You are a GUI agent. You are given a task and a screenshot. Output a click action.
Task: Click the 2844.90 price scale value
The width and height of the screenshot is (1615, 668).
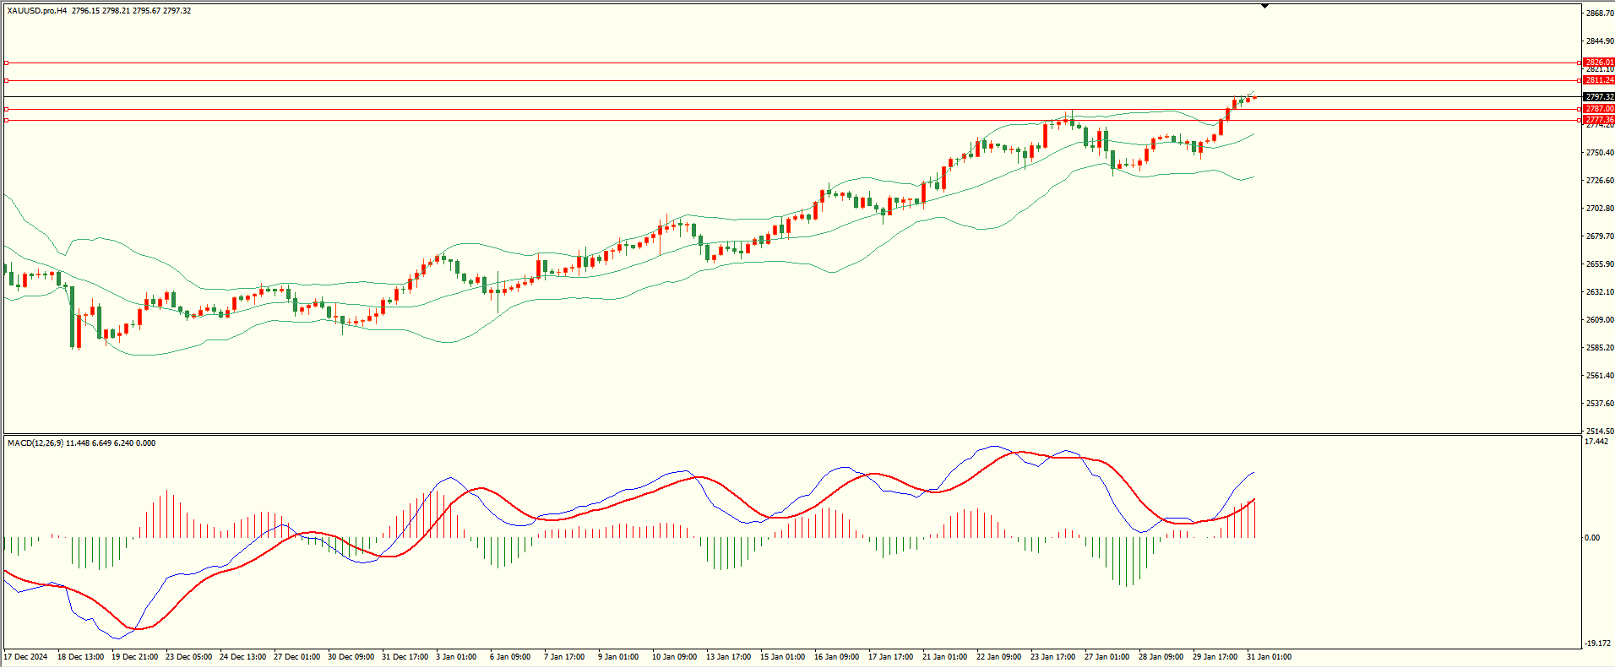[1601, 41]
